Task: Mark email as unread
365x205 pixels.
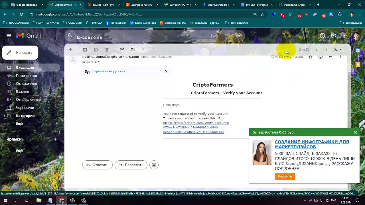Action: tap(122, 50)
